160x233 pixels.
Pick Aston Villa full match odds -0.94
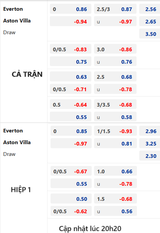(x=71, y=21)
